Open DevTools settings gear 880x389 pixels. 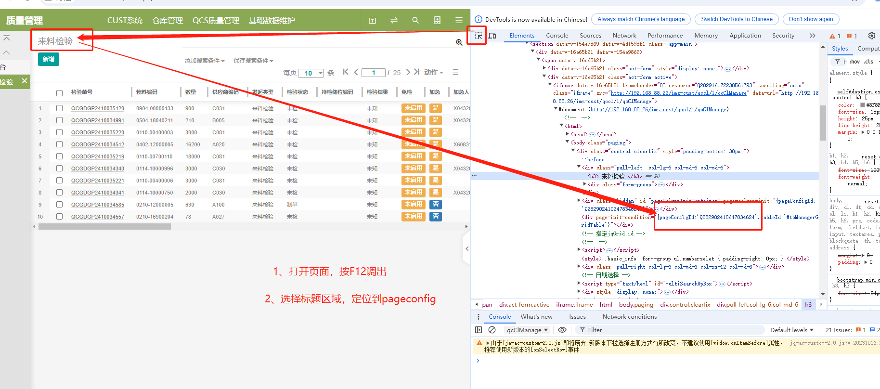(871, 36)
